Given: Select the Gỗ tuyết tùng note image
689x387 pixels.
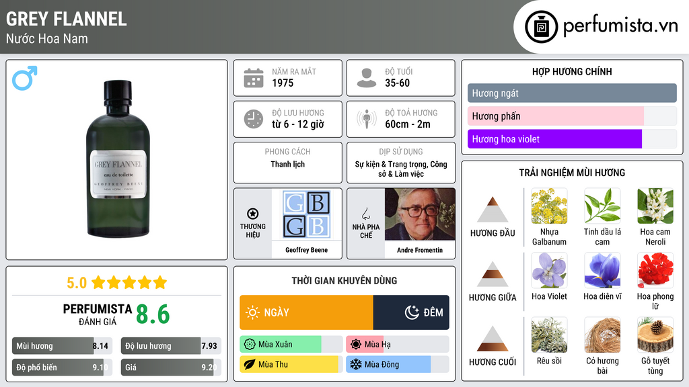Looking at the screenshot, I should click(x=655, y=335).
